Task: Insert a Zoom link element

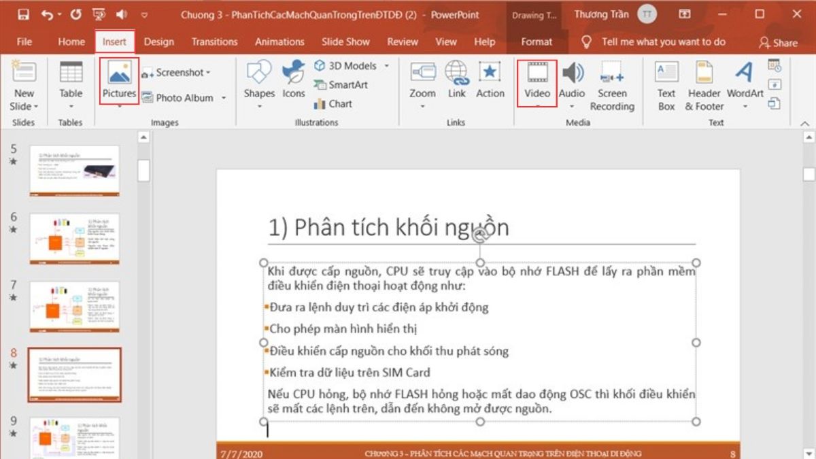Action: click(x=422, y=82)
